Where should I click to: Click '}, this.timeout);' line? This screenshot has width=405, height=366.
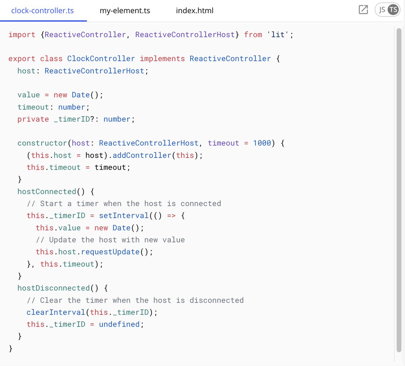point(65,264)
